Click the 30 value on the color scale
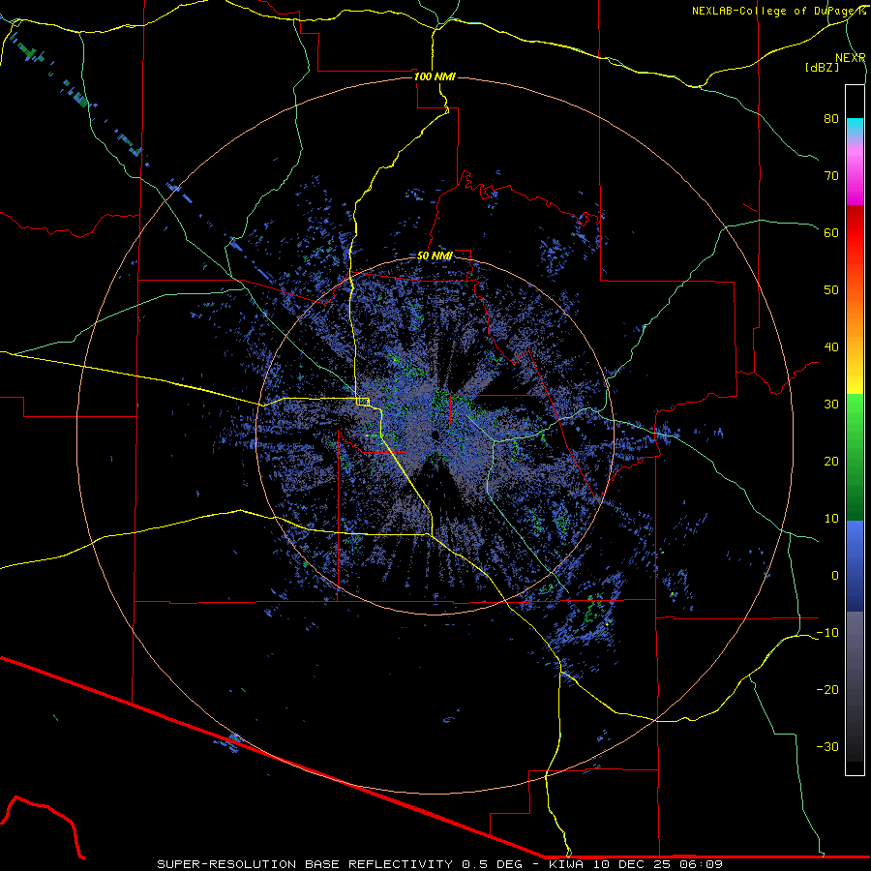This screenshot has width=871, height=871. point(831,405)
